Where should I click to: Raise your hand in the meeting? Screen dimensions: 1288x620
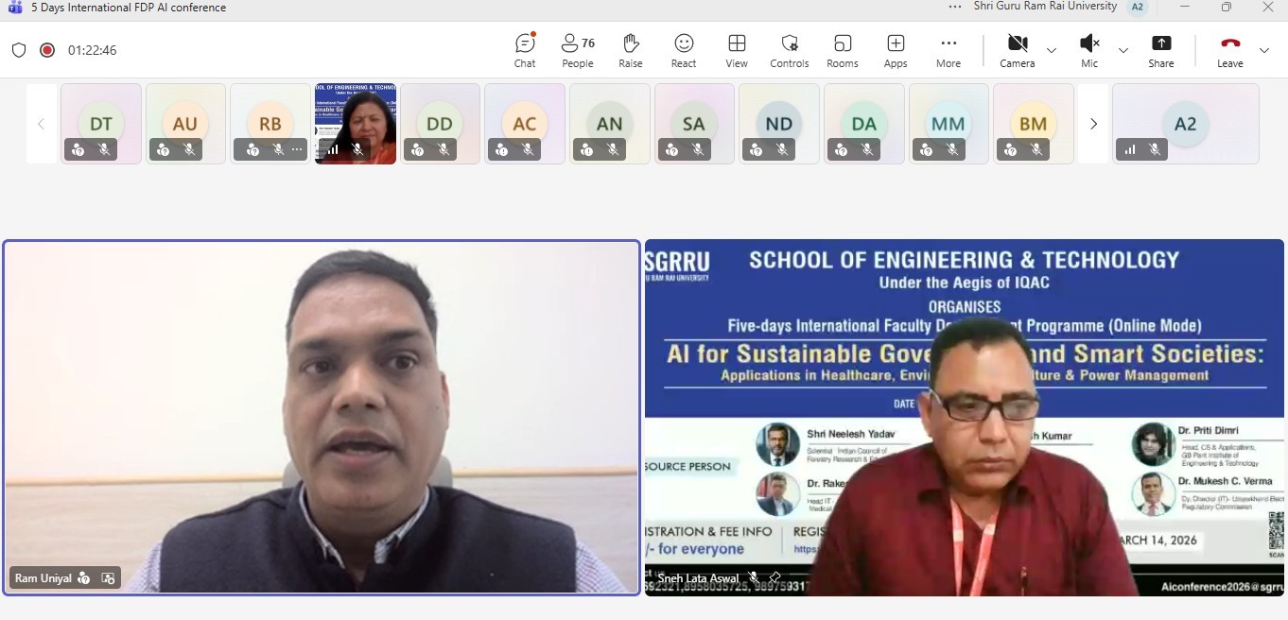[631, 50]
